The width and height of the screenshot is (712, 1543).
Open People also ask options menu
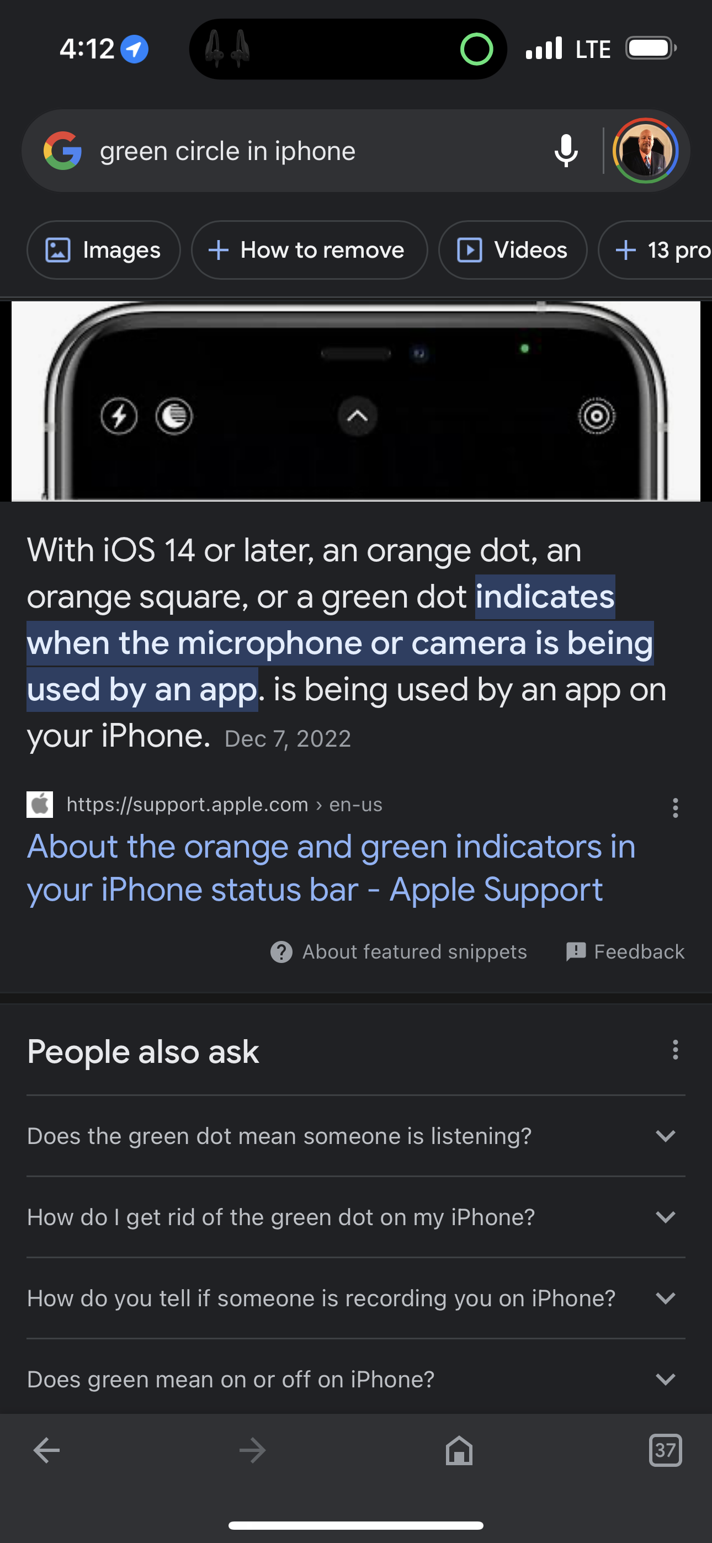click(x=676, y=1050)
